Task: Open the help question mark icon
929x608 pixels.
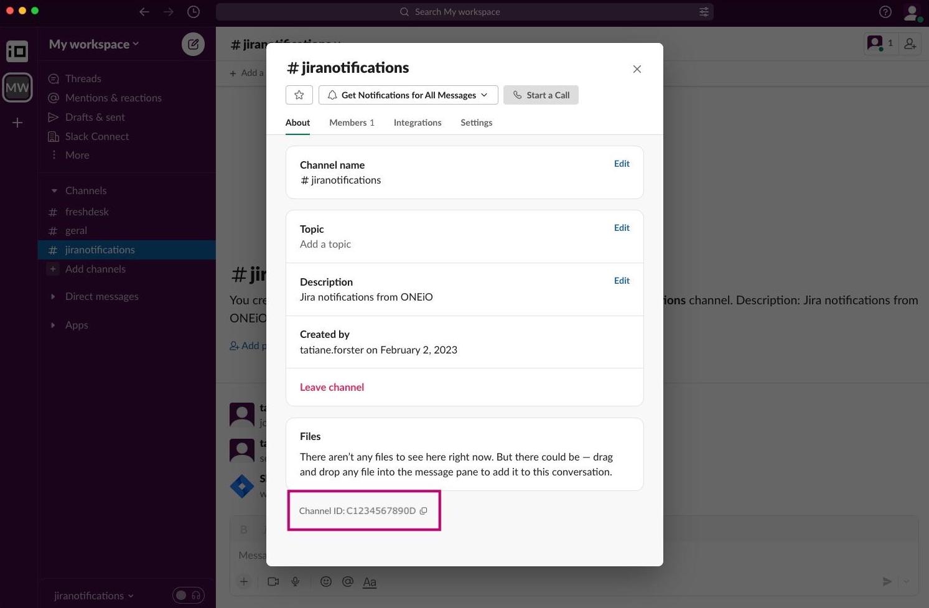Action: pyautogui.click(x=885, y=12)
